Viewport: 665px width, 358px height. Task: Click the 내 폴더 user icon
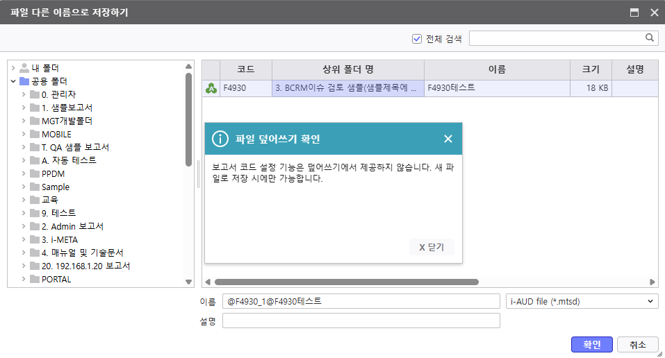(24, 68)
